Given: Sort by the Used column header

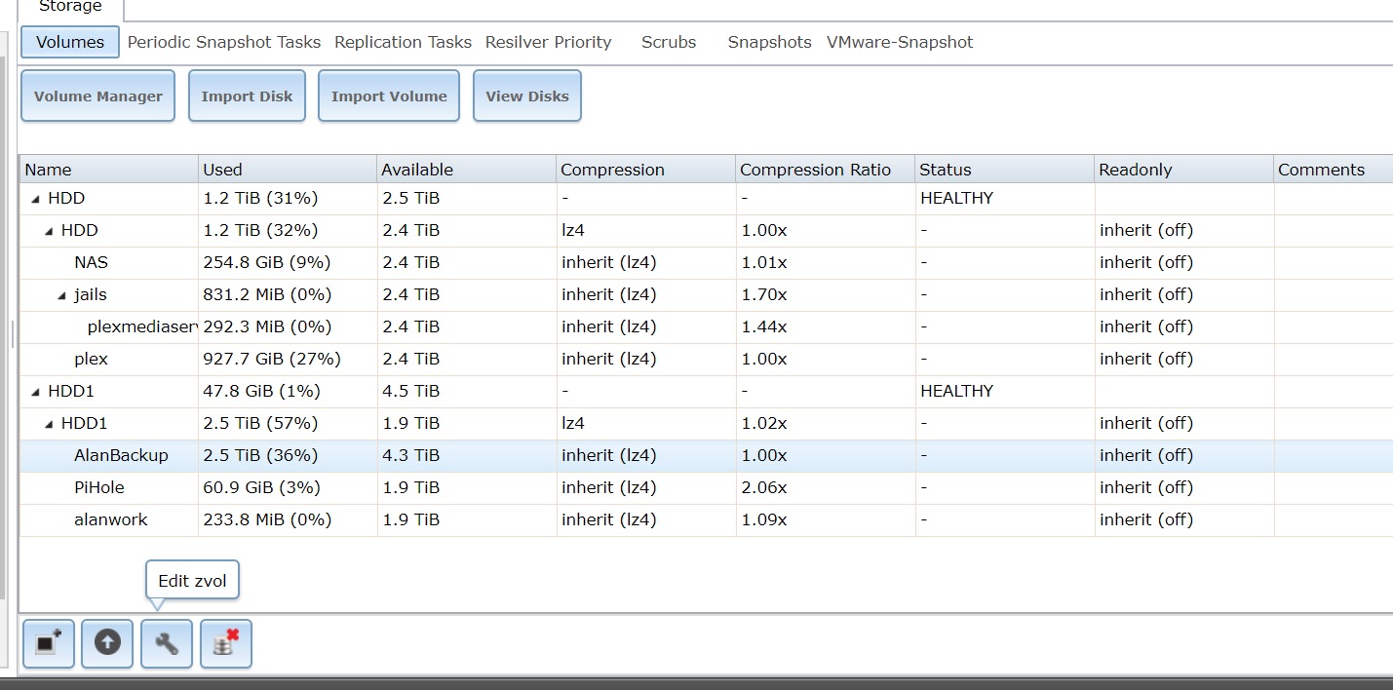Looking at the screenshot, I should (x=288, y=170).
